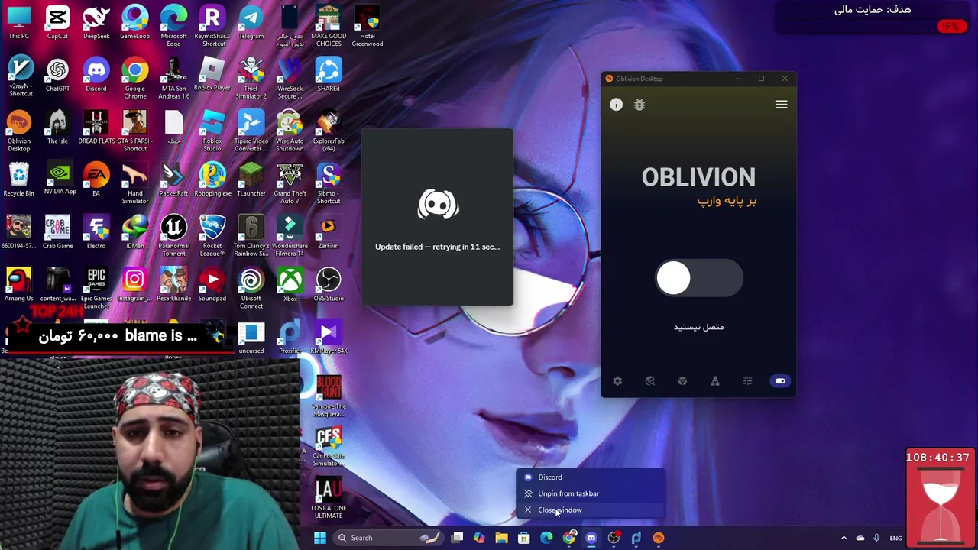Select the Ubisoft Connect desktop shortcut
The height and width of the screenshot is (550, 978).
tap(251, 288)
